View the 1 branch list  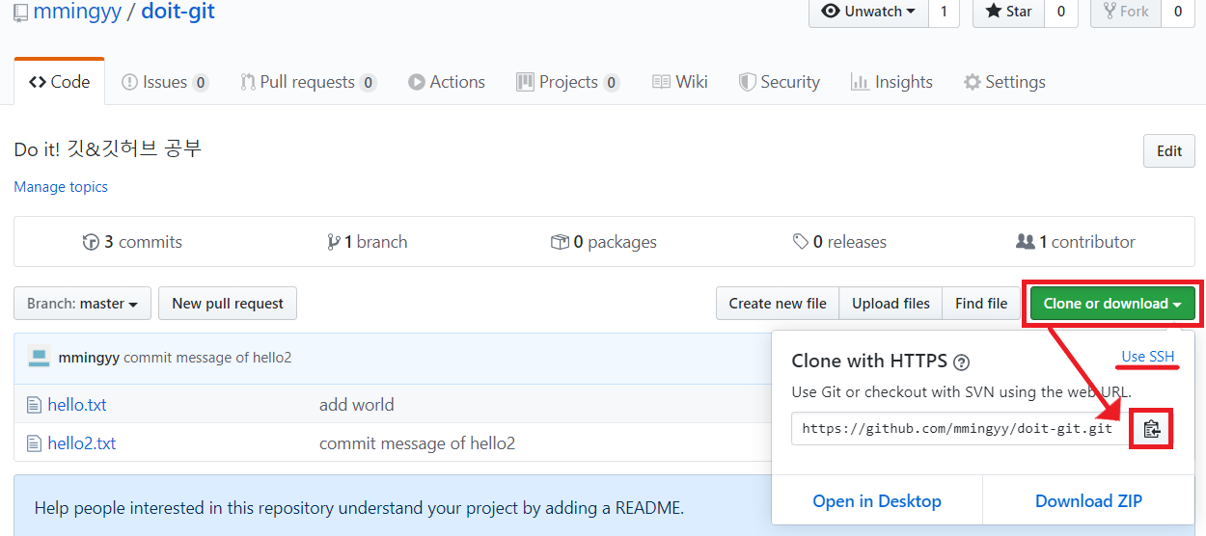[x=368, y=242]
